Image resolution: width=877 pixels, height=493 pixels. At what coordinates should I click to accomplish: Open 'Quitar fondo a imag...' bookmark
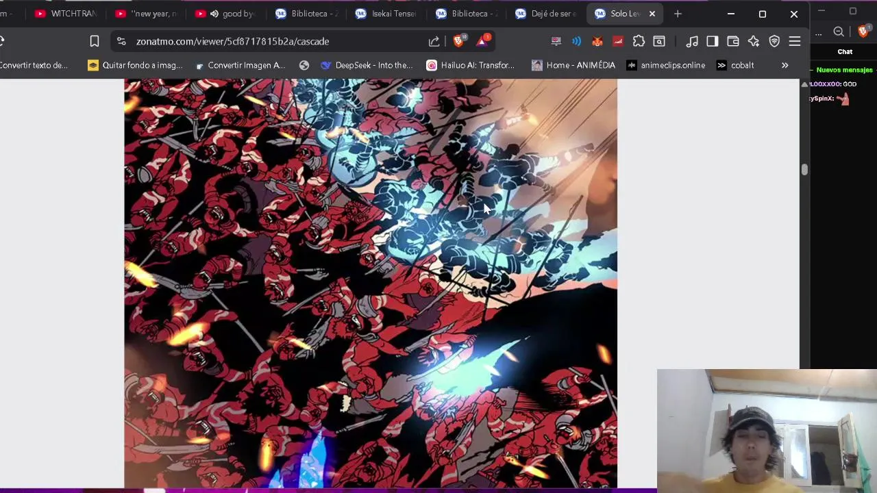pos(135,65)
